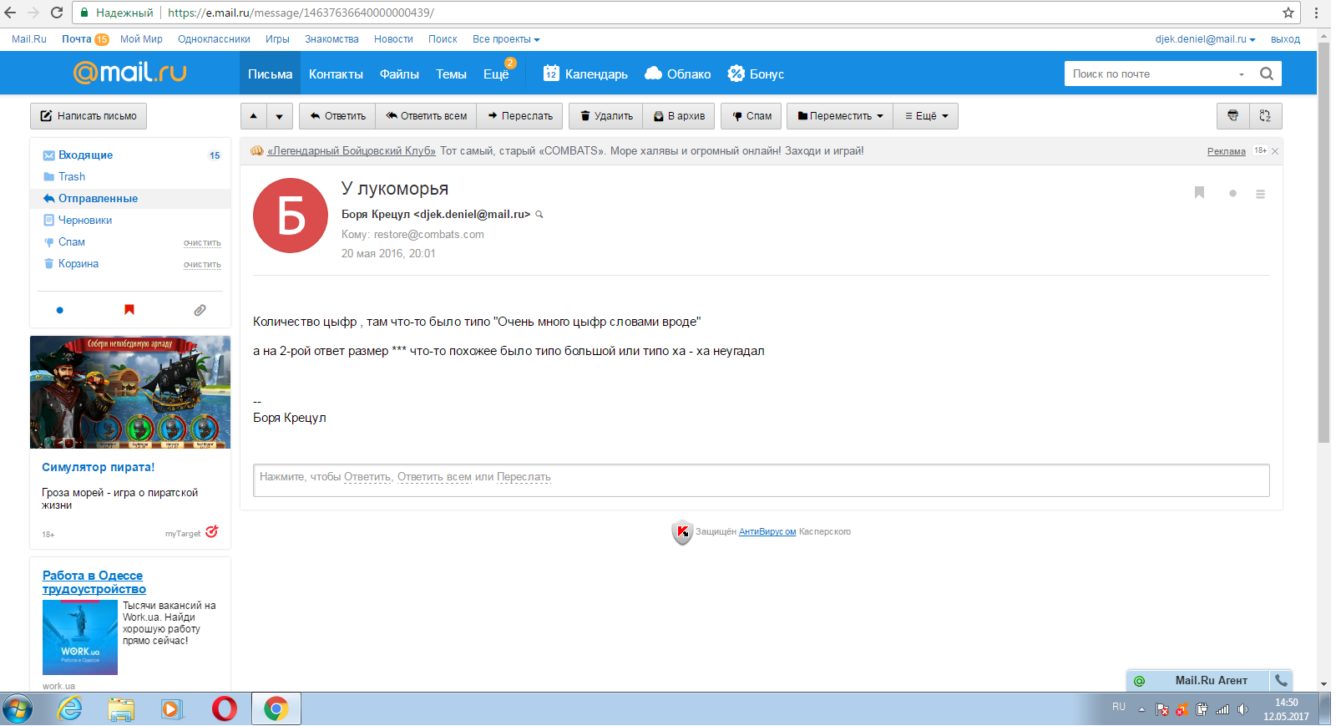The width and height of the screenshot is (1336, 726).
Task: Open Переместить dropdown
Action: (x=840, y=116)
